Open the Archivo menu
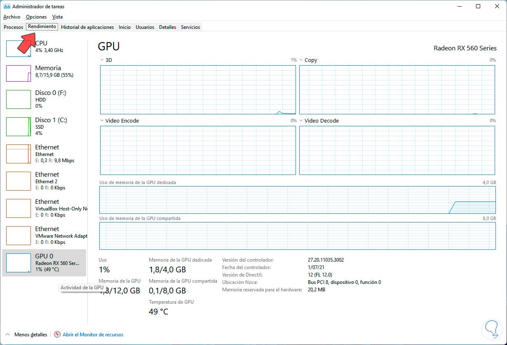This screenshot has height=345, width=507. tap(12, 17)
